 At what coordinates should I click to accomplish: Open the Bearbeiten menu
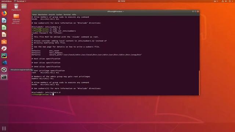coord(43,15)
